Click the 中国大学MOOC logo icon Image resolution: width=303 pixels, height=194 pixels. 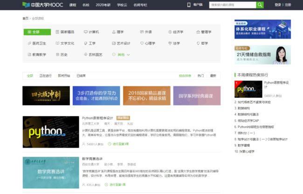pyautogui.click(x=26, y=5)
